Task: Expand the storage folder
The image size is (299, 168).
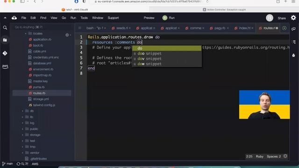Action: (x=22, y=135)
